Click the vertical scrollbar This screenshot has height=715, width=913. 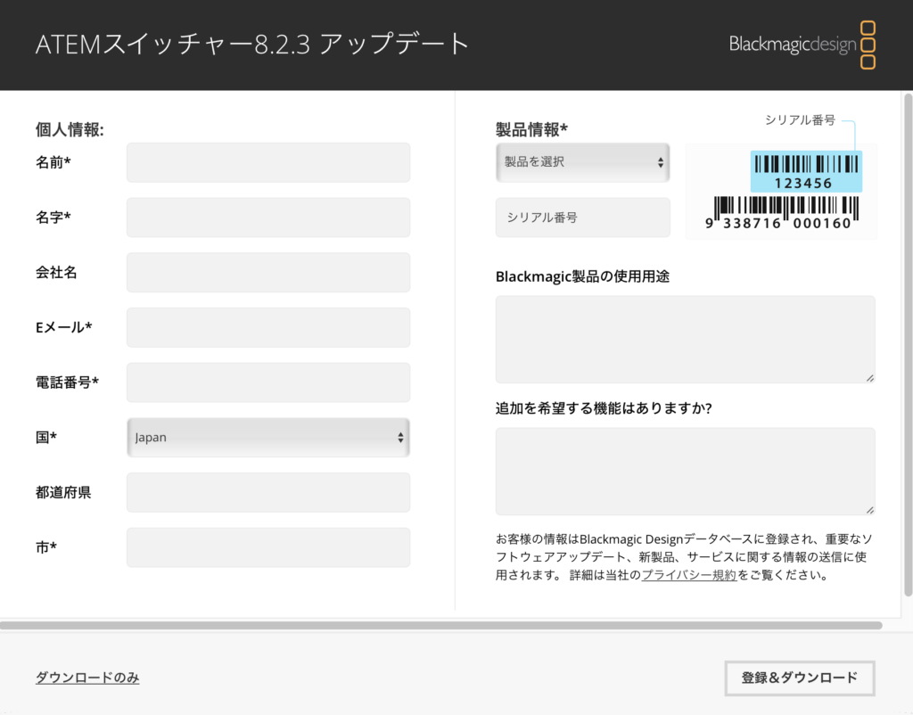pyautogui.click(x=908, y=345)
